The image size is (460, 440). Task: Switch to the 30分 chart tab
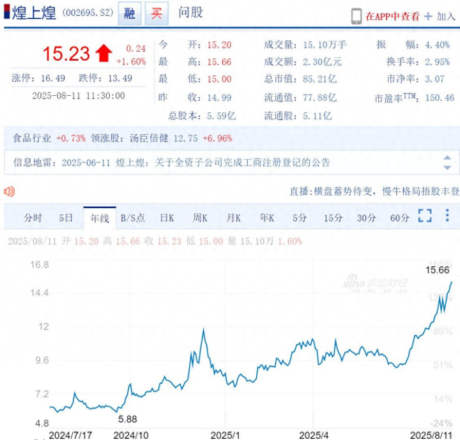tap(367, 218)
